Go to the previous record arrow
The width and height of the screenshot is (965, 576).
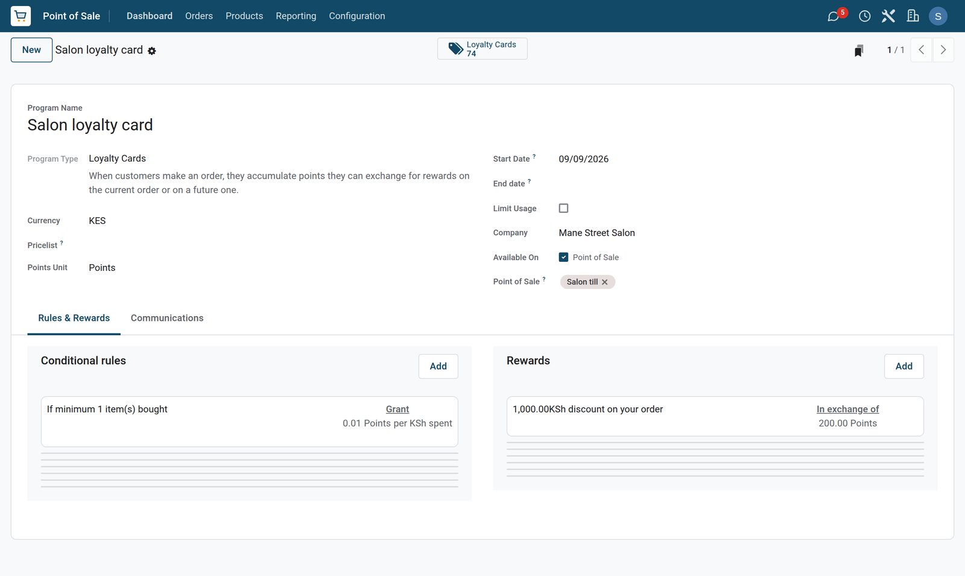point(921,50)
